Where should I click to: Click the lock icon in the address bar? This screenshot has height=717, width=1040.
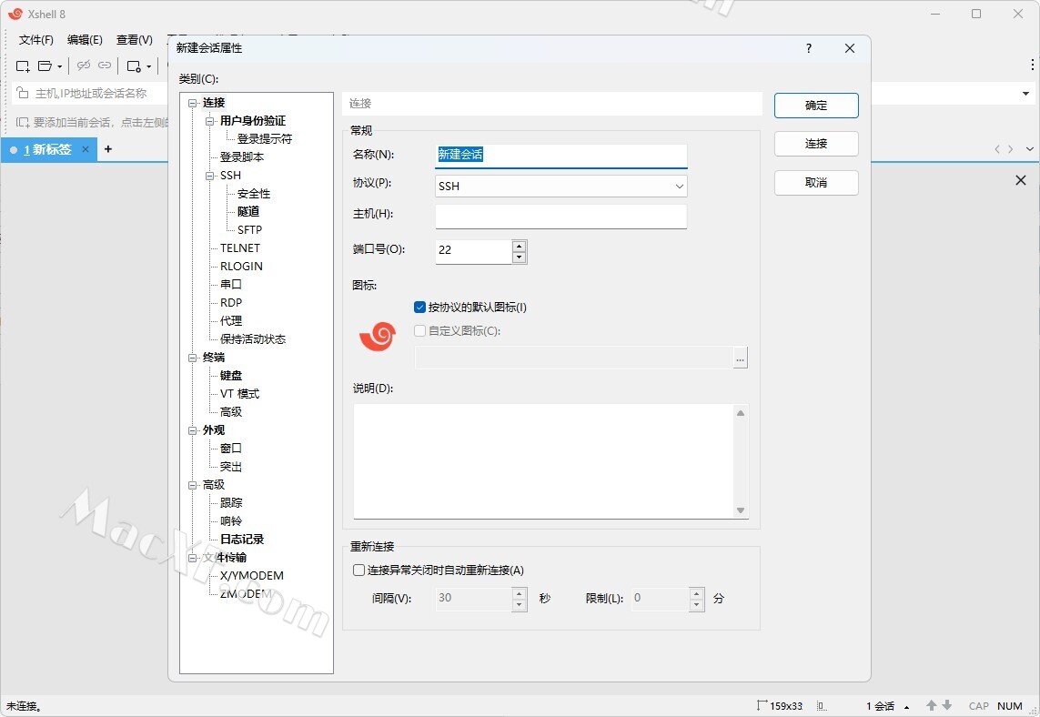(x=23, y=93)
